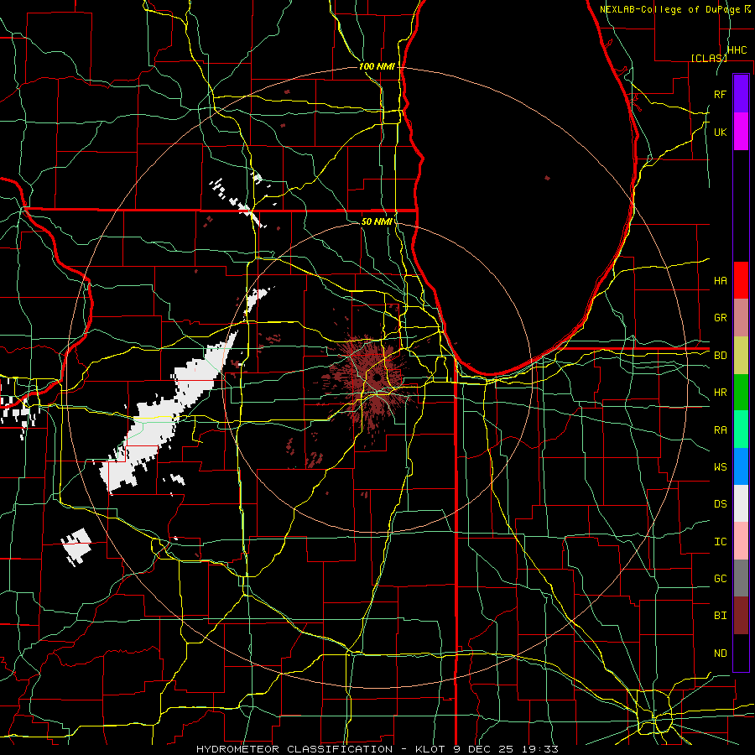Click the green HR color swatch

[x=741, y=393]
